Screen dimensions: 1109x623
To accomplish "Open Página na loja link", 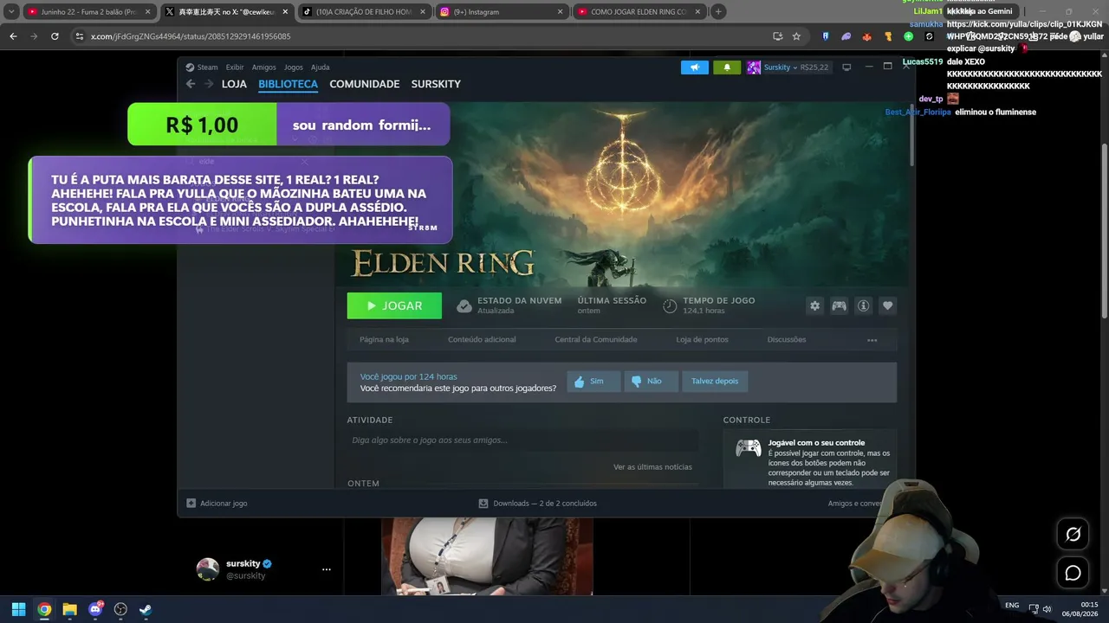I will click(x=384, y=339).
